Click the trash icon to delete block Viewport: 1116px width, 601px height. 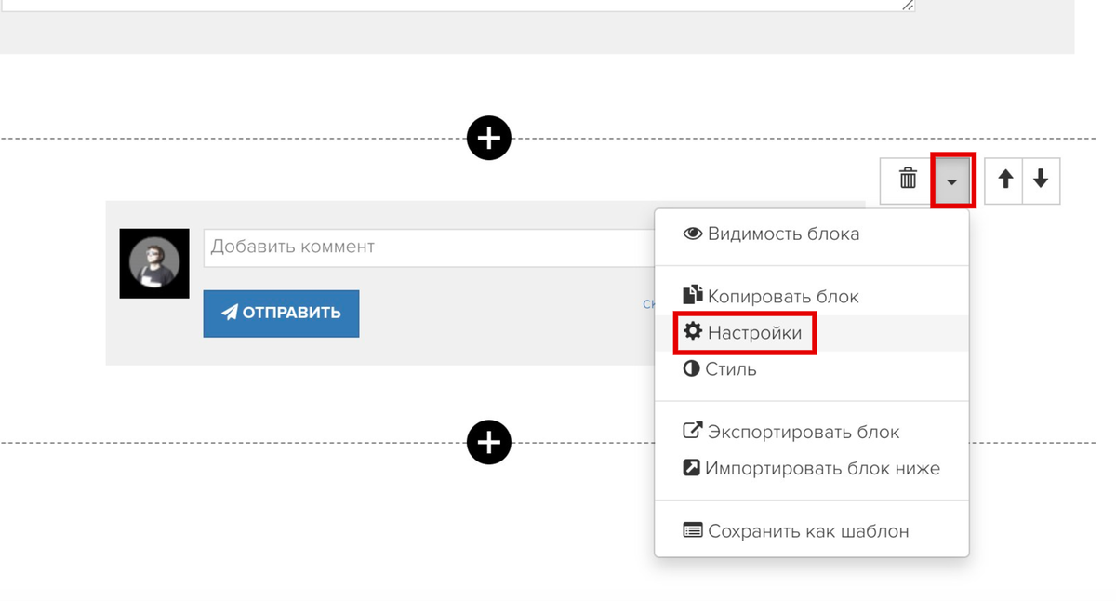pos(908,180)
